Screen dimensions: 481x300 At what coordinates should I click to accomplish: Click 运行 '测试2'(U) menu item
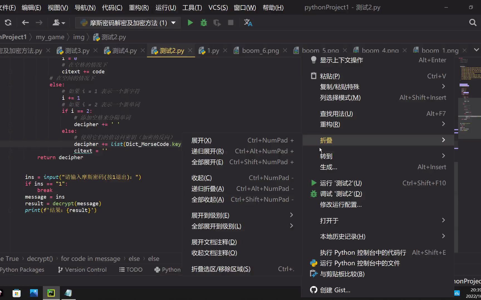click(x=378, y=183)
